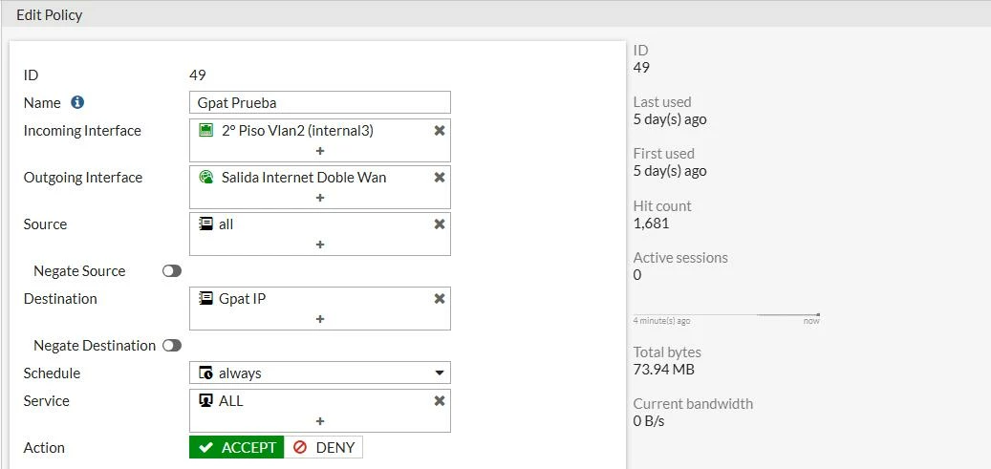Screen dimensions: 991x469
Task: Remove Gpat IP destination entry
Action: click(x=440, y=299)
